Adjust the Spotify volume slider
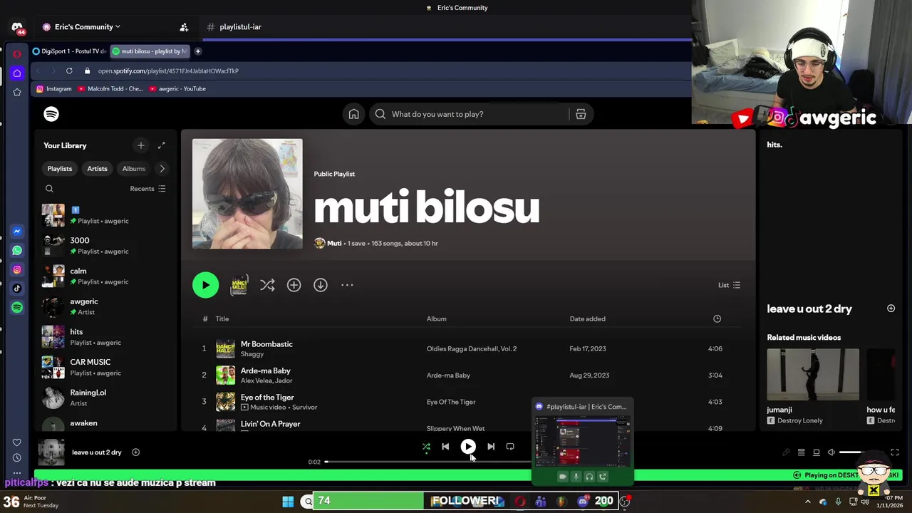912x513 pixels. 861,452
